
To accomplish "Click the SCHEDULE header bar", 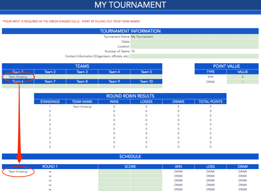I will coord(130,156).
